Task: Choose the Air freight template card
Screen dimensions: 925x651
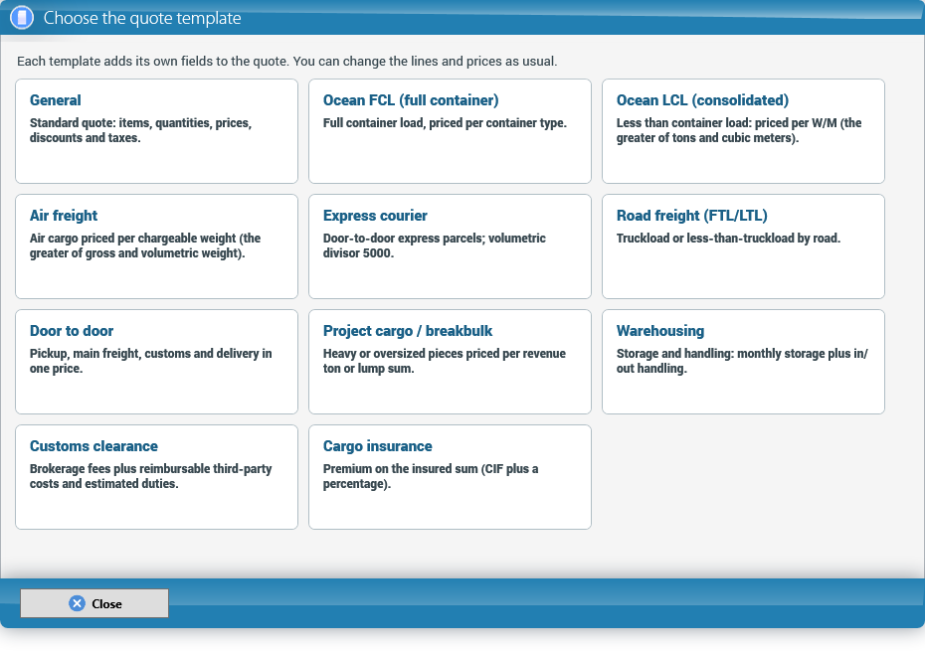Action: point(156,246)
